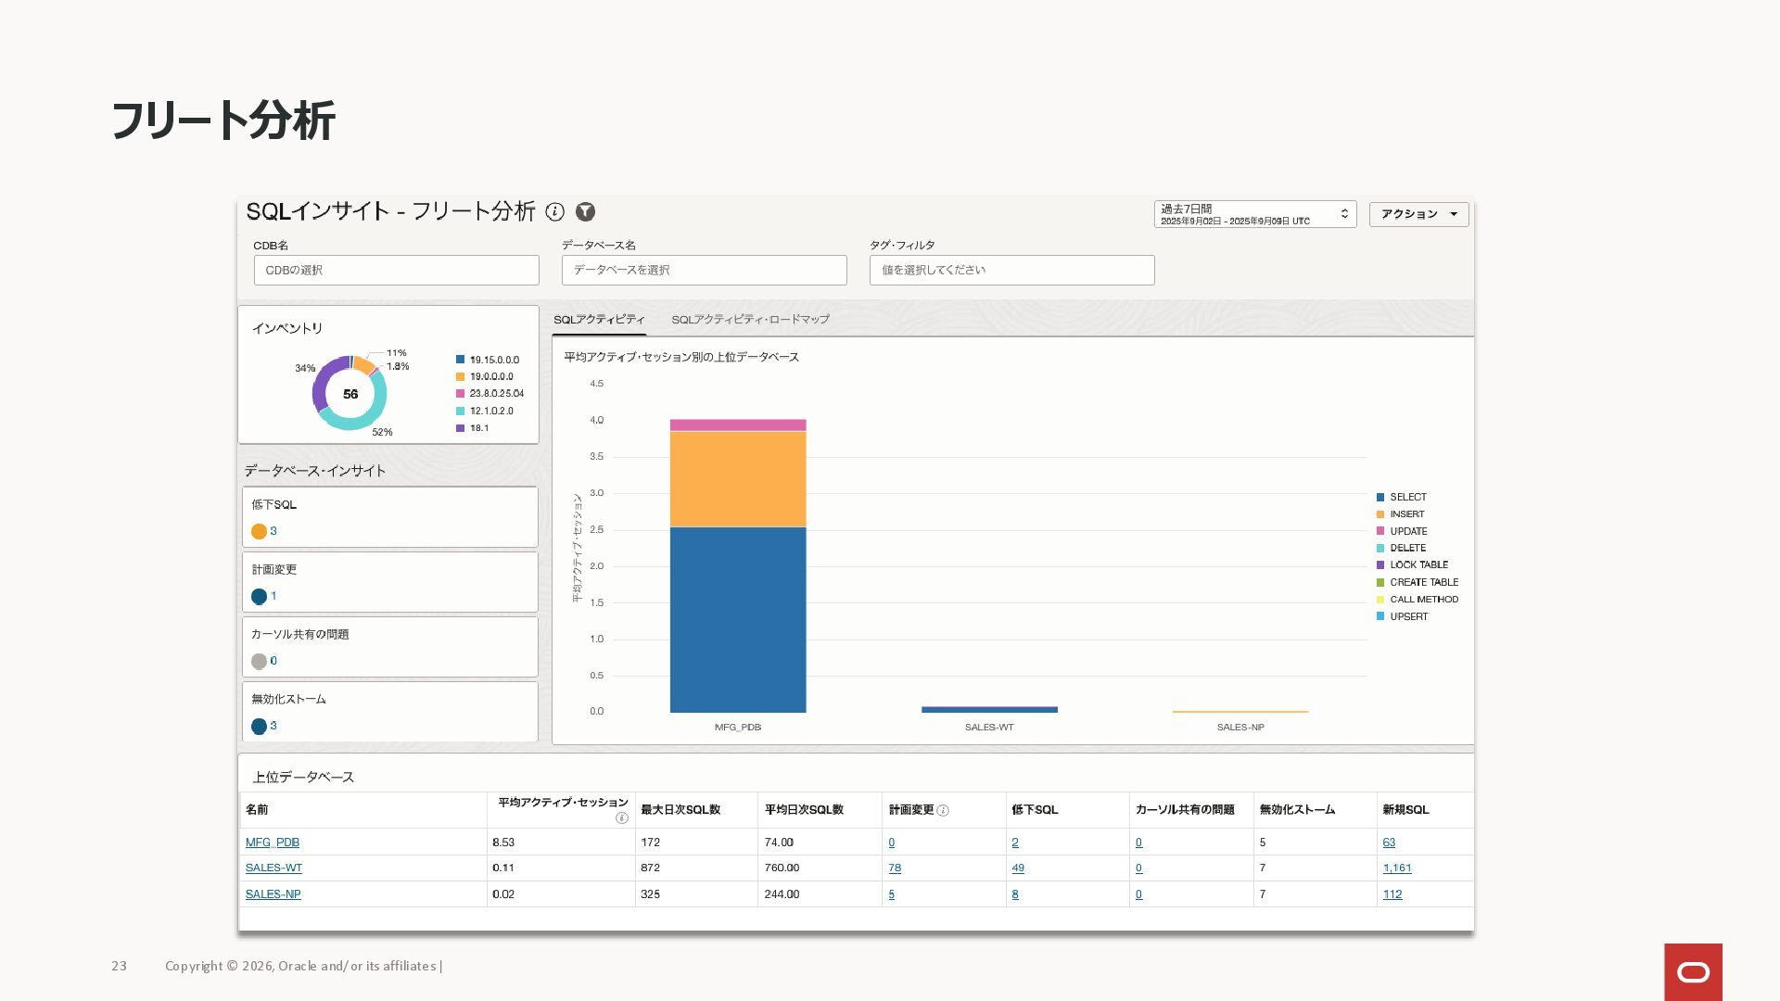
Task: Click the orange status circle under 低下SQL
Action: click(x=259, y=532)
